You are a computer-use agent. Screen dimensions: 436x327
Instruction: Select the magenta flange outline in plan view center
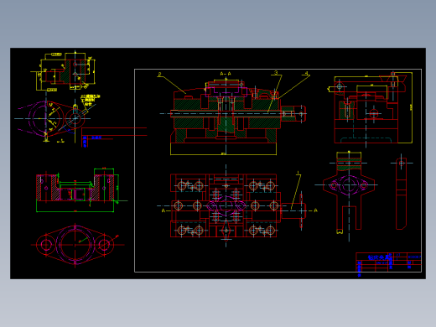click(x=226, y=206)
